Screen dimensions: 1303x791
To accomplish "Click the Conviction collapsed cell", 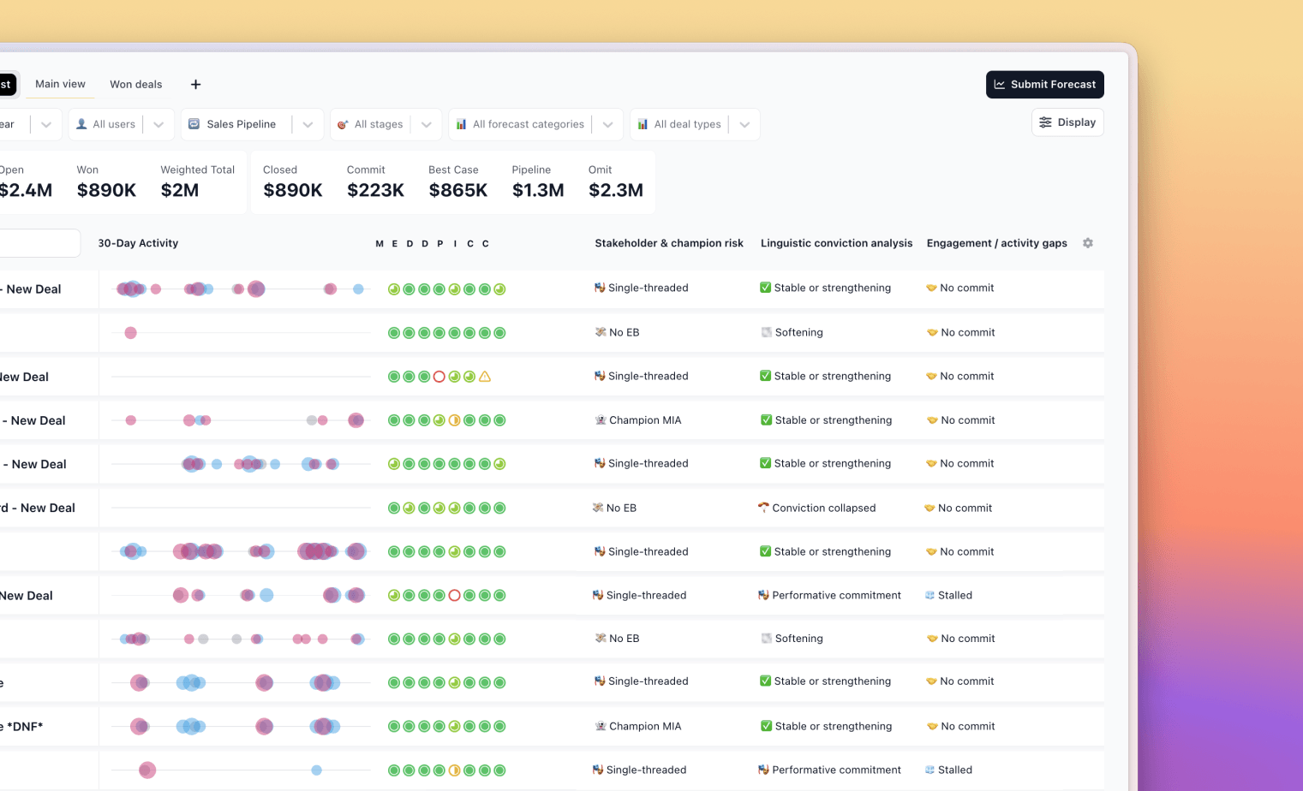I will pyautogui.click(x=817, y=508).
